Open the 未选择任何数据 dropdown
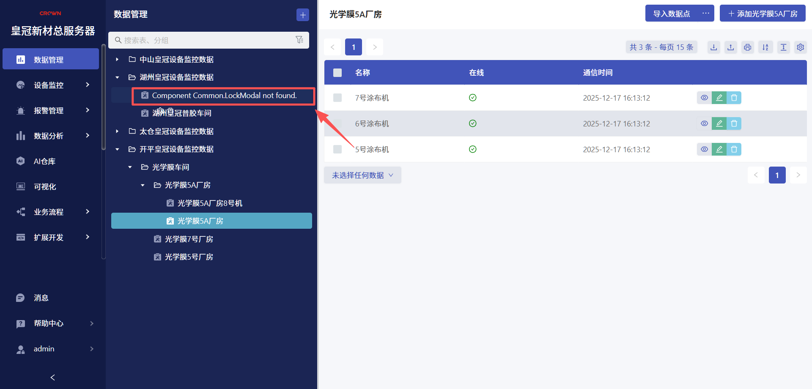Image resolution: width=812 pixels, height=389 pixels. click(x=362, y=175)
